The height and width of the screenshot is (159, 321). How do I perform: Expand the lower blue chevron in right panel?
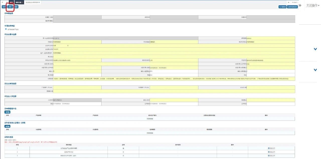(x=315, y=70)
